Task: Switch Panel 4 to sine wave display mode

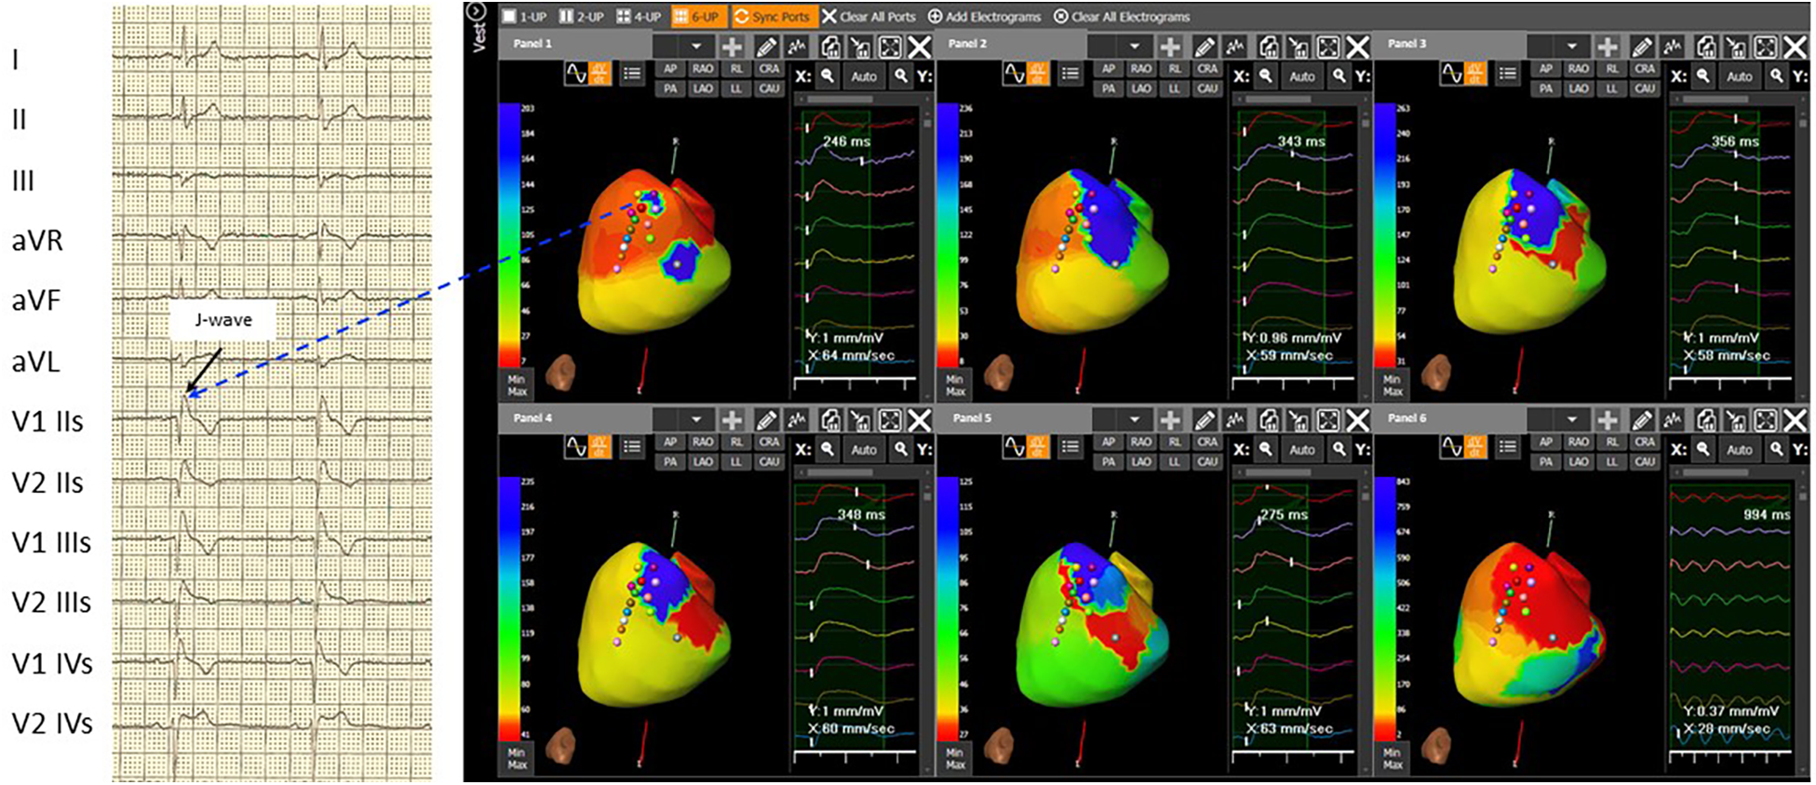Action: click(x=576, y=448)
